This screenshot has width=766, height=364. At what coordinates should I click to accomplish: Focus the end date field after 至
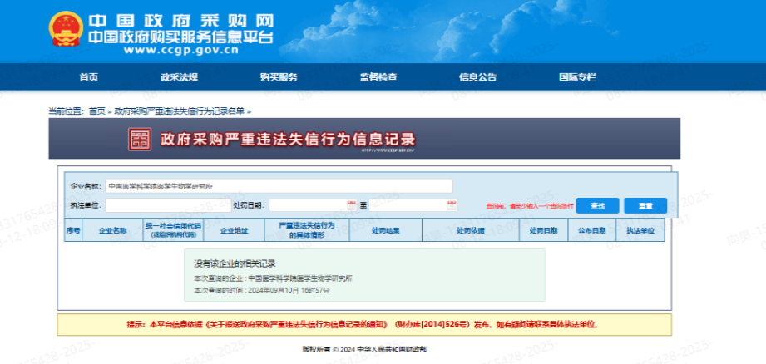pyautogui.click(x=413, y=205)
